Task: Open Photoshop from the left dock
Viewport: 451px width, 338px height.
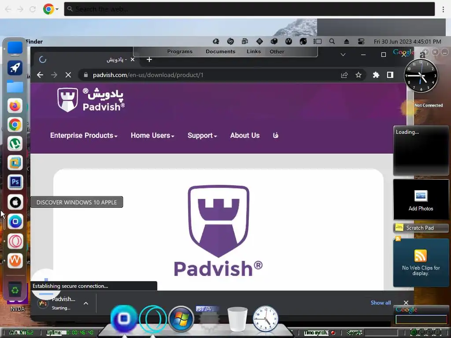Action: (x=15, y=182)
